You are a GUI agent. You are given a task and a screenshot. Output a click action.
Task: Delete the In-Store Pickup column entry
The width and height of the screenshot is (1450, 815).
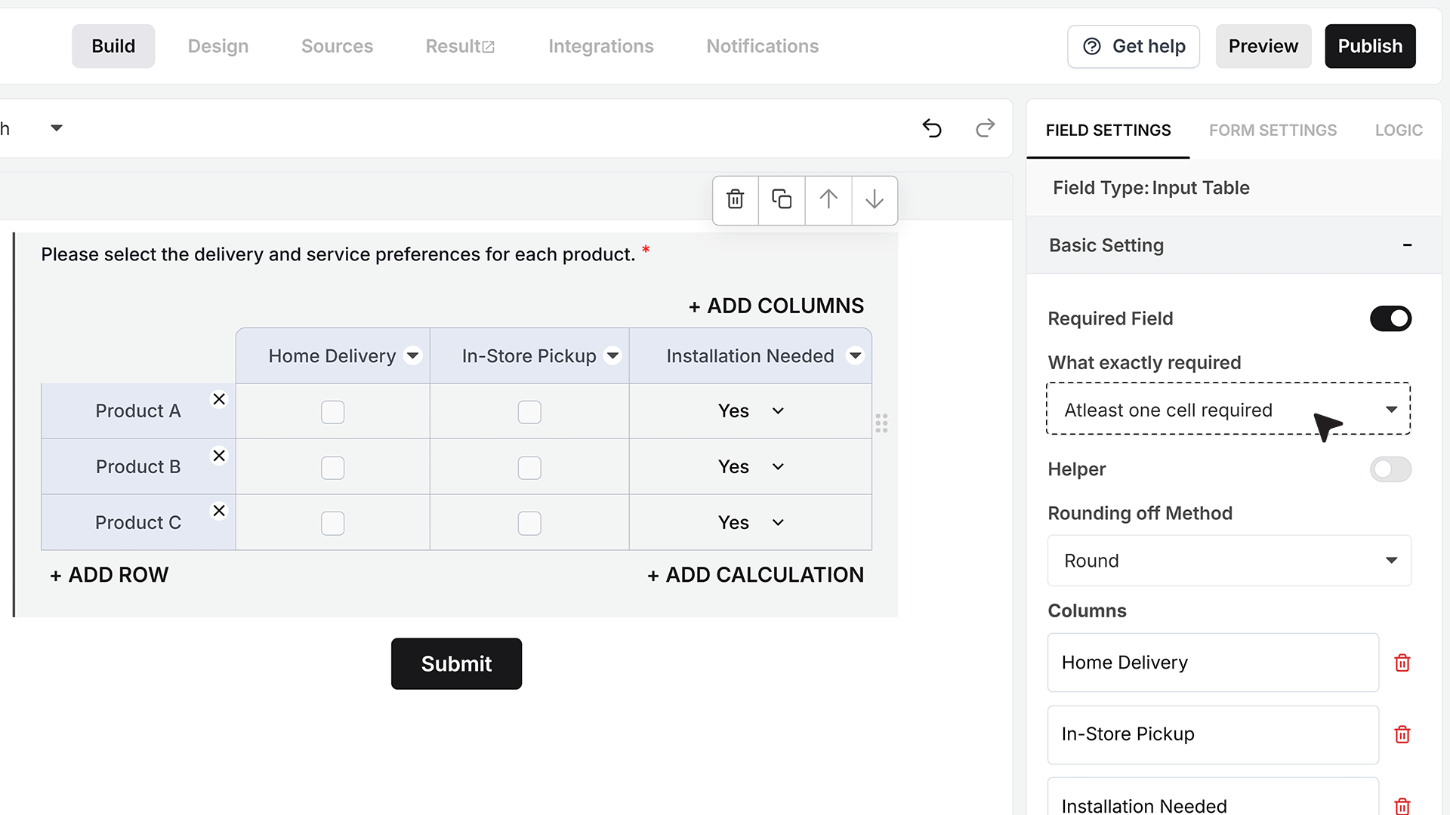pyautogui.click(x=1402, y=734)
